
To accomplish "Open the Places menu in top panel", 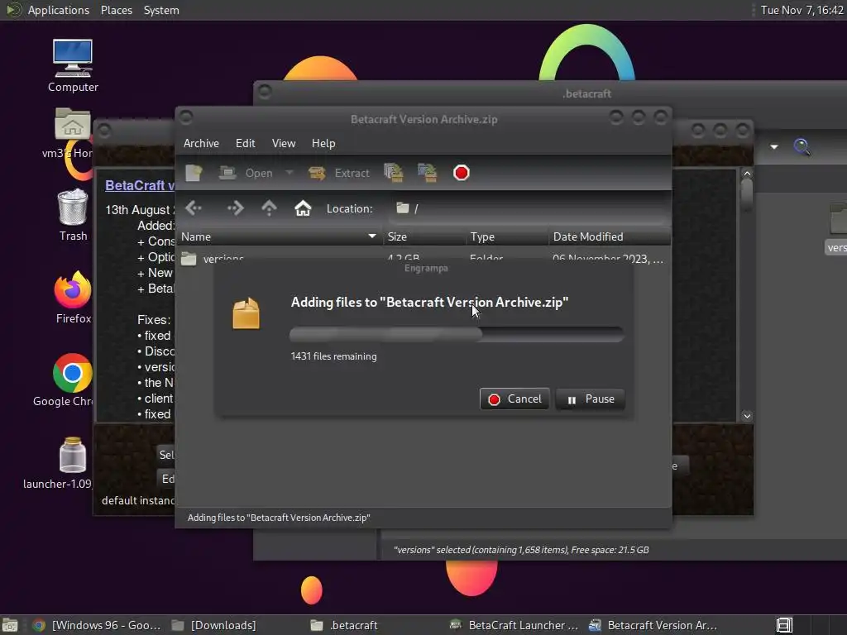I will pos(117,10).
